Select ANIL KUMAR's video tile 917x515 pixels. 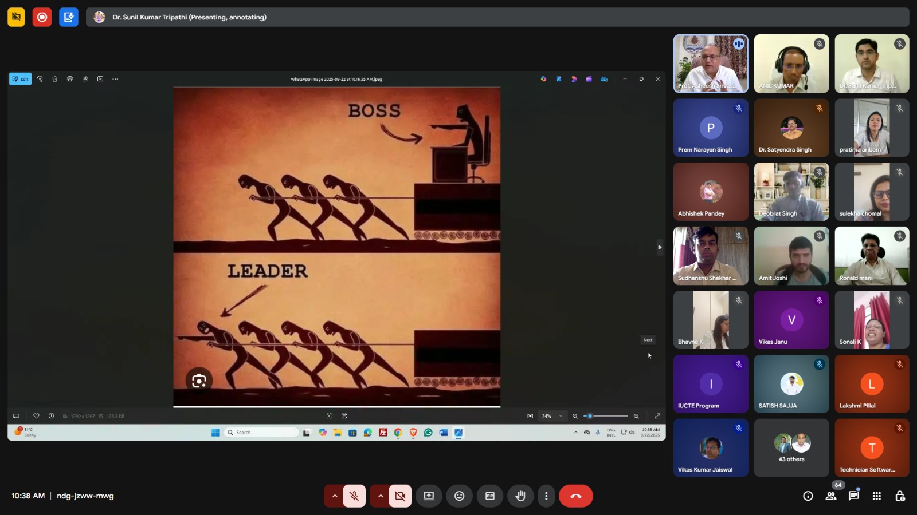[791, 64]
